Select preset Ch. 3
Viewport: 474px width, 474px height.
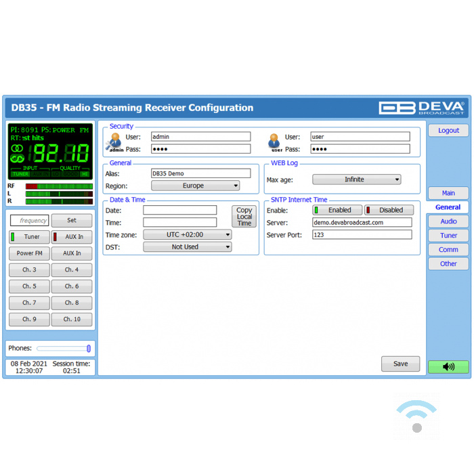coord(29,270)
